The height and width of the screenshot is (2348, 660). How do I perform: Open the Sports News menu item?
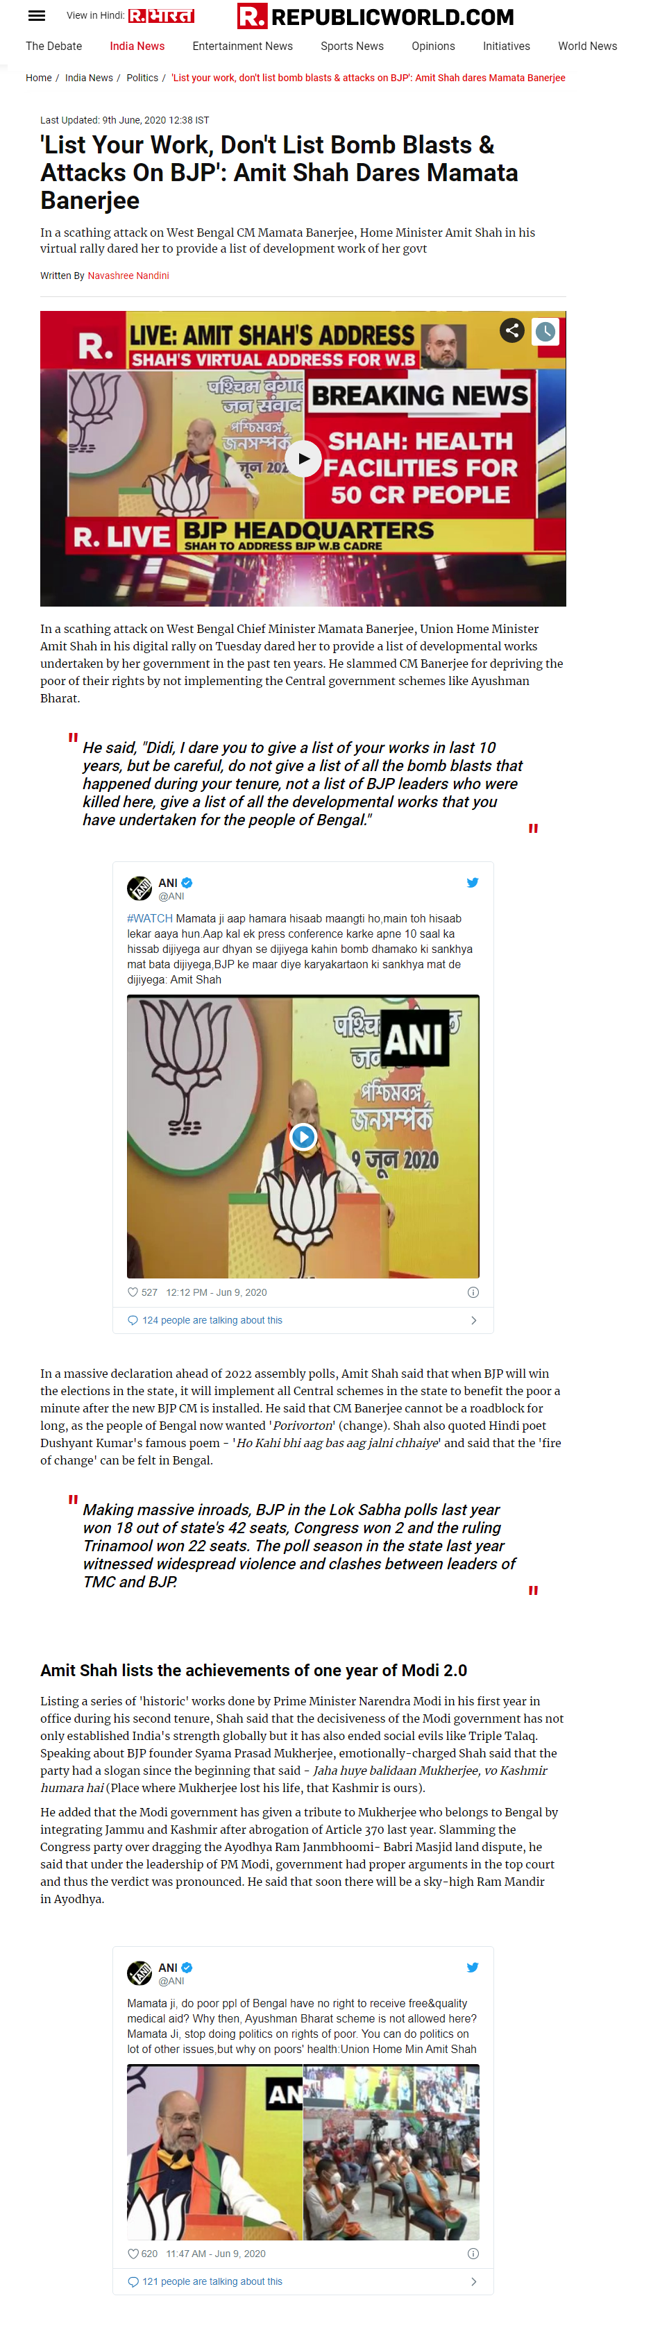pyautogui.click(x=352, y=47)
